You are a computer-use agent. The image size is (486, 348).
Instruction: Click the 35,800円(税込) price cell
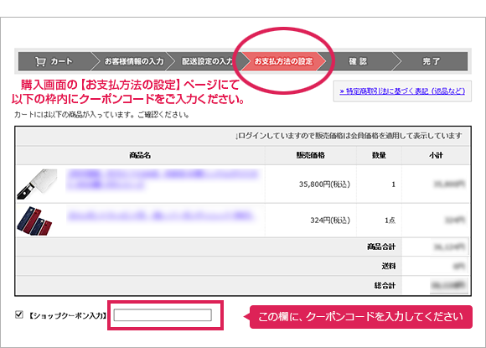pos(324,184)
